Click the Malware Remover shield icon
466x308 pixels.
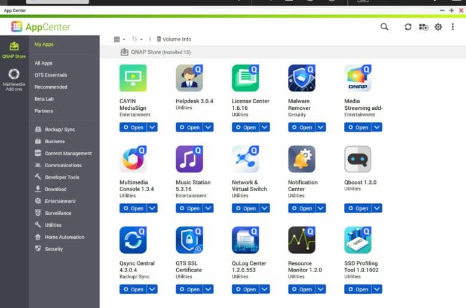pyautogui.click(x=302, y=78)
